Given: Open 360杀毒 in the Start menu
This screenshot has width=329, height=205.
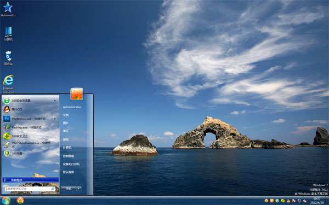Looking at the screenshot, I should 31,153.
